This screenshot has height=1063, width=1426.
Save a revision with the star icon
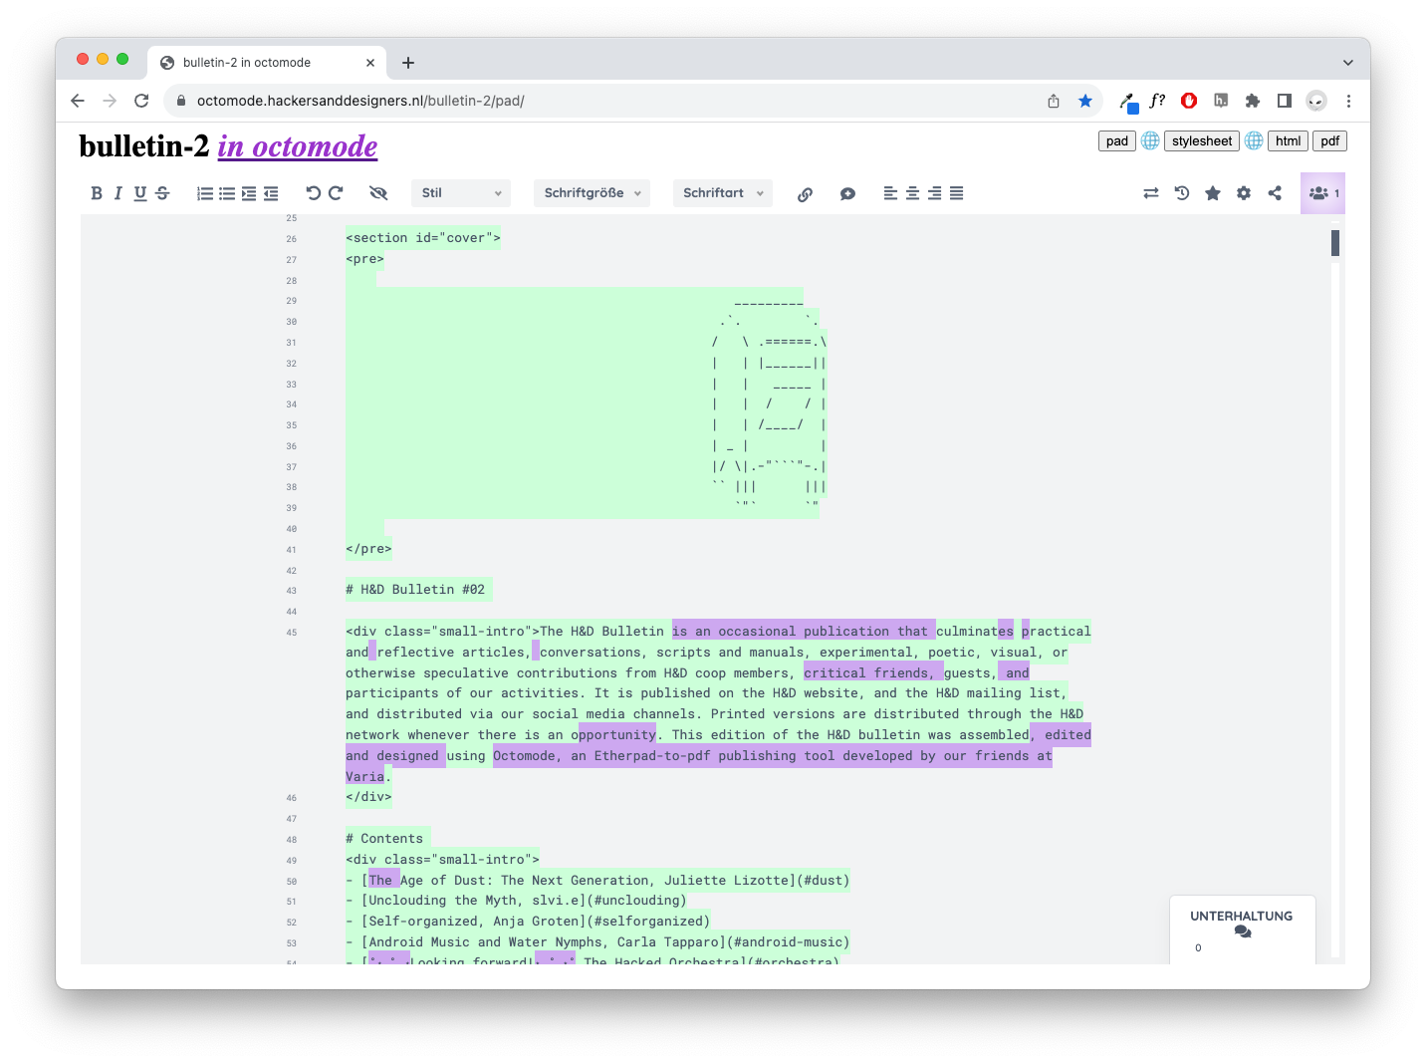click(x=1213, y=193)
